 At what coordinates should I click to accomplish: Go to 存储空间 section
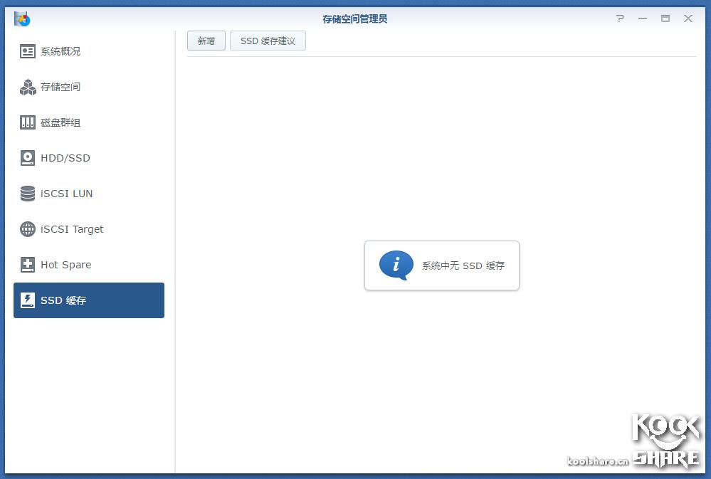(x=89, y=87)
